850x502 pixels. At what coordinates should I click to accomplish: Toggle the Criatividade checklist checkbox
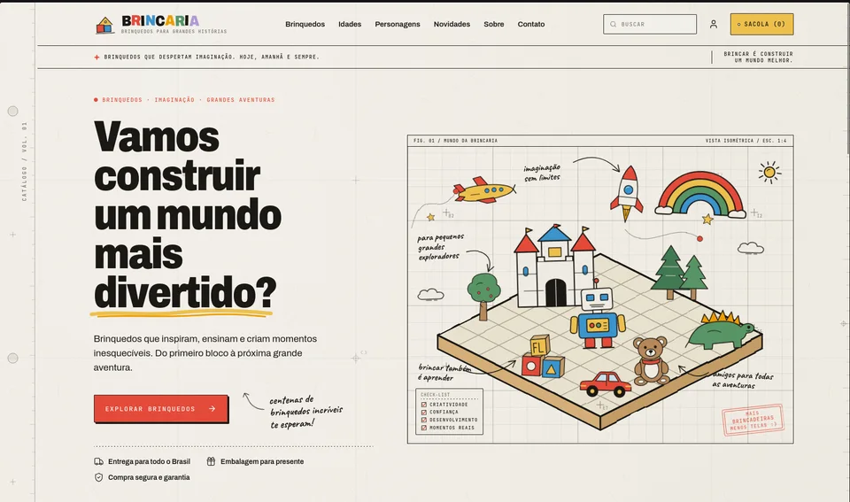(424, 405)
